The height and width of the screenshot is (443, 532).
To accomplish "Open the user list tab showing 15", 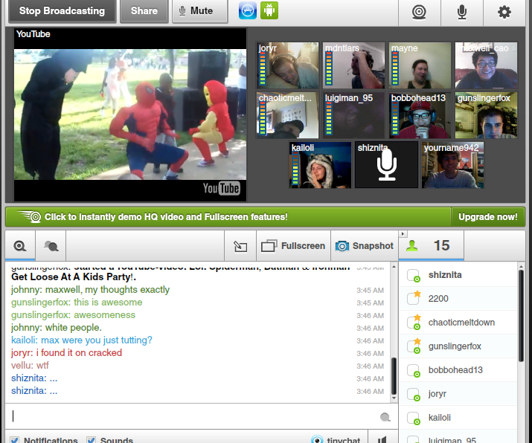I will (x=432, y=246).
